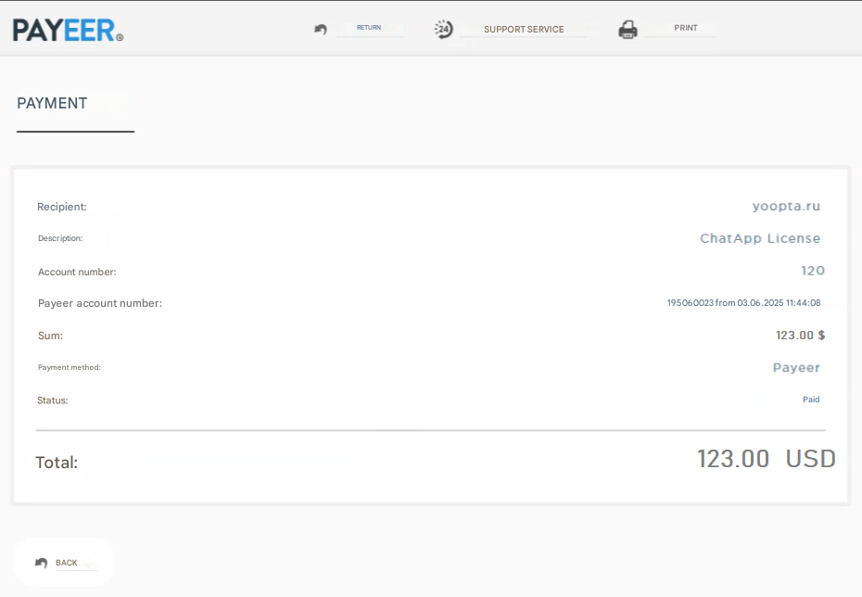Click the PAYMENT page heading
This screenshot has height=597, width=862.
pos(52,104)
